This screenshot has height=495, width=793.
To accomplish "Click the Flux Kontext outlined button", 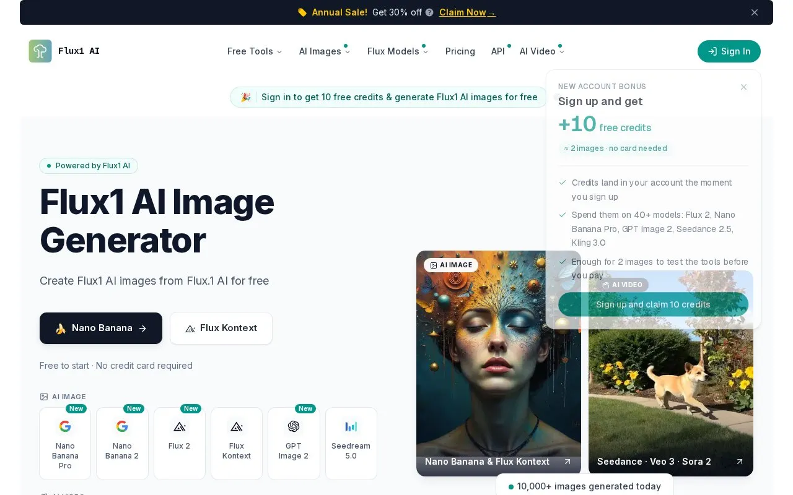I will pos(221,329).
